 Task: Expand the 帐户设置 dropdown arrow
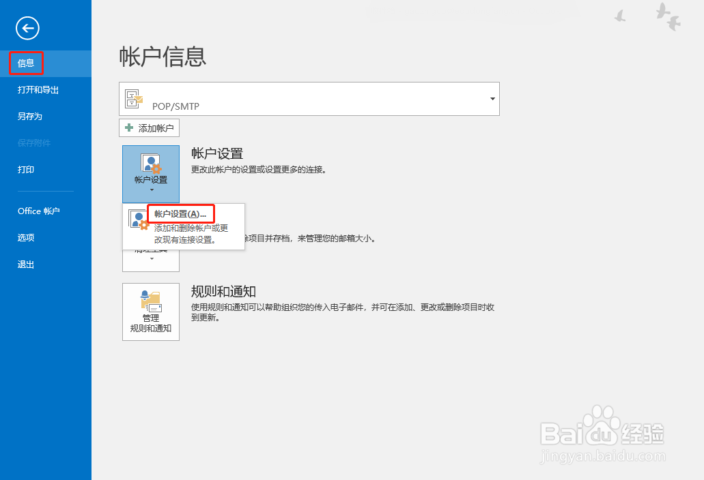(x=150, y=188)
